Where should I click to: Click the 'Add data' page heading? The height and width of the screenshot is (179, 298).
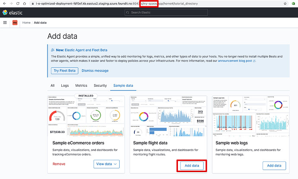62,36
